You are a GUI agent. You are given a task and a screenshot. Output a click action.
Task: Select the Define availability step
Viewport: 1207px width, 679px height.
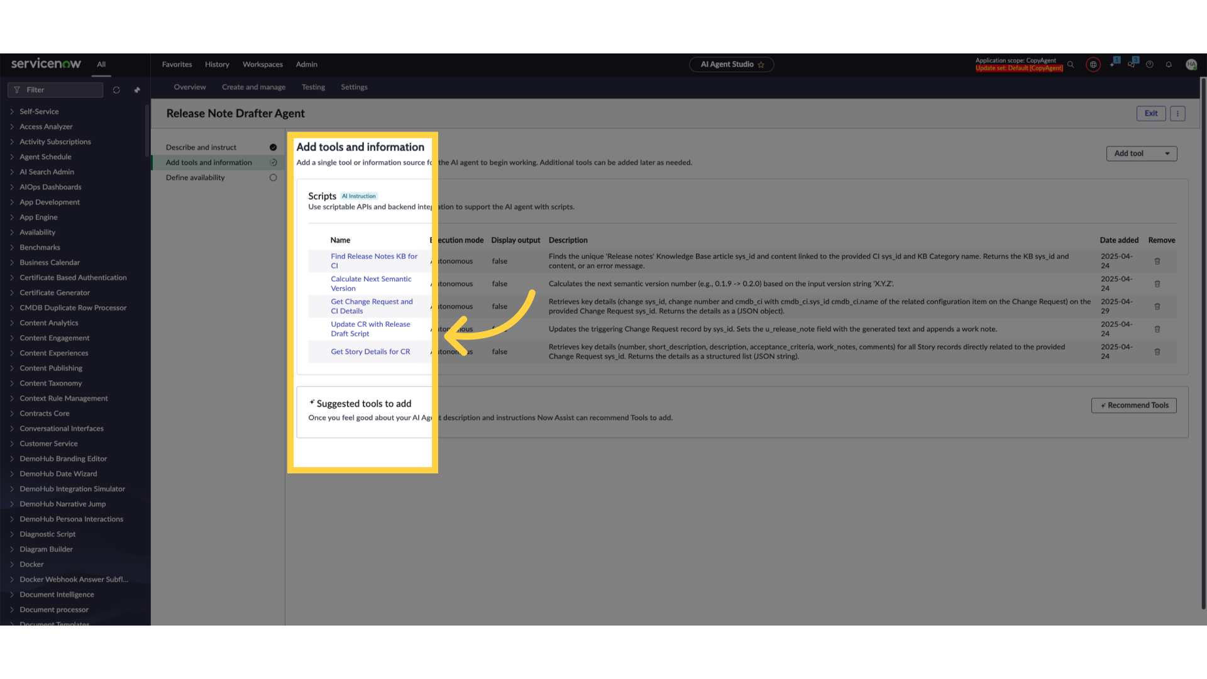coord(195,177)
